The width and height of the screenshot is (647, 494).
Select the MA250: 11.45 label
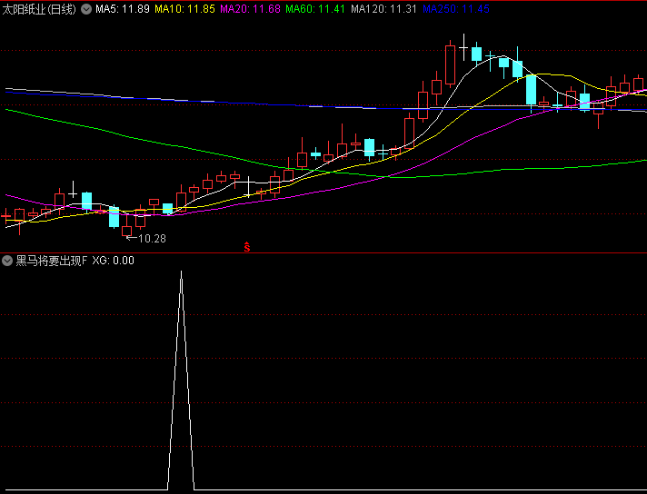tap(456, 9)
